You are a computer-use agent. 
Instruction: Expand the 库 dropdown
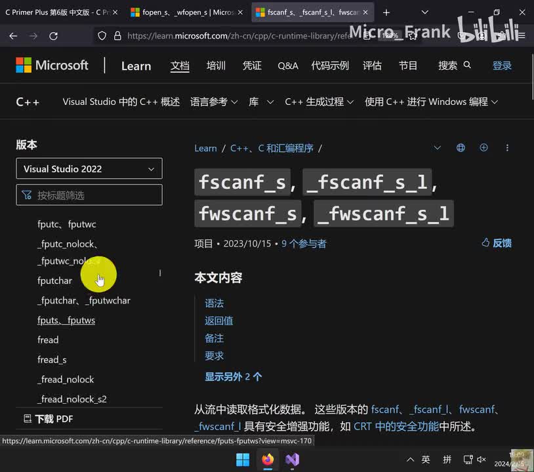261,102
